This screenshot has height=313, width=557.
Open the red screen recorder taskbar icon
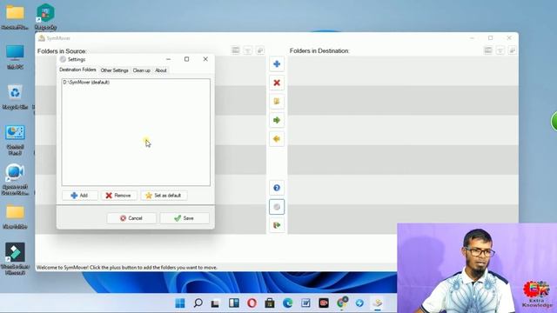click(x=324, y=303)
